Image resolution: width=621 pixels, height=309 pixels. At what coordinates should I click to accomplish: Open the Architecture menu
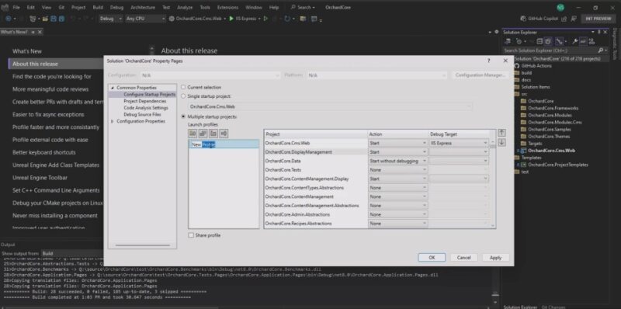143,8
